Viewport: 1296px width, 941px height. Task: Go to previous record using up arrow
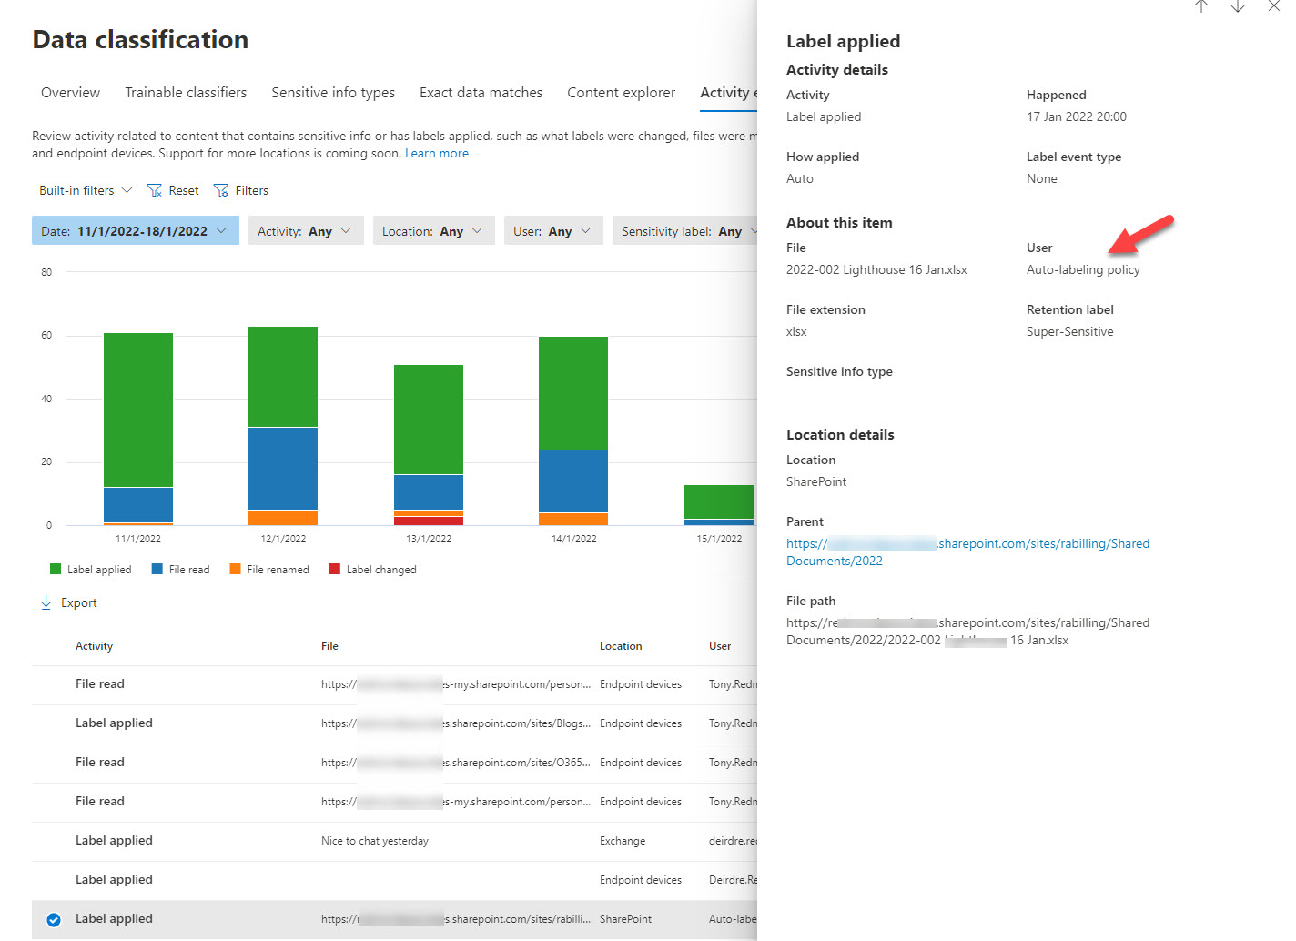tap(1200, 7)
